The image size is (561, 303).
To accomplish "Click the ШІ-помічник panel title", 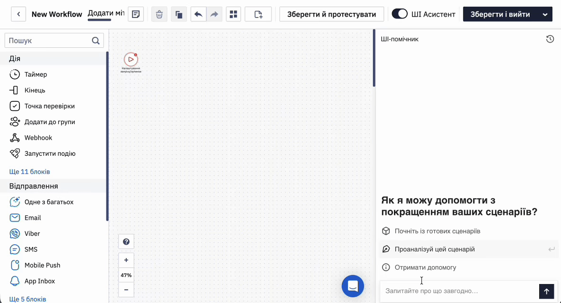I will (x=400, y=39).
